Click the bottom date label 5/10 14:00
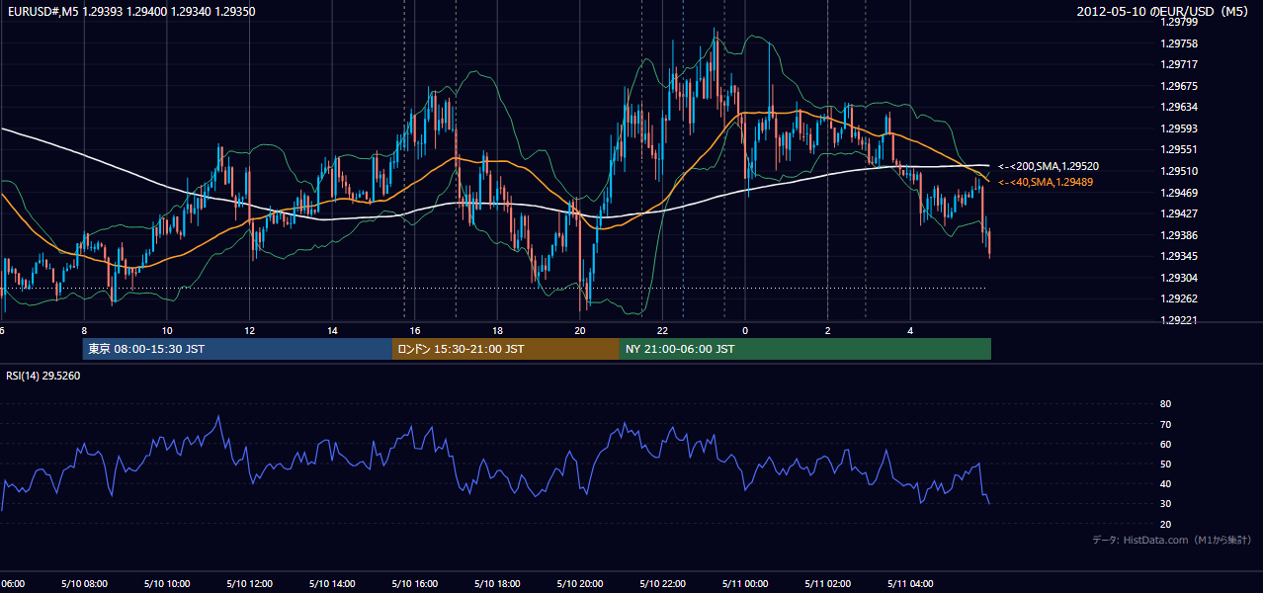This screenshot has width=1263, height=593. (x=330, y=583)
